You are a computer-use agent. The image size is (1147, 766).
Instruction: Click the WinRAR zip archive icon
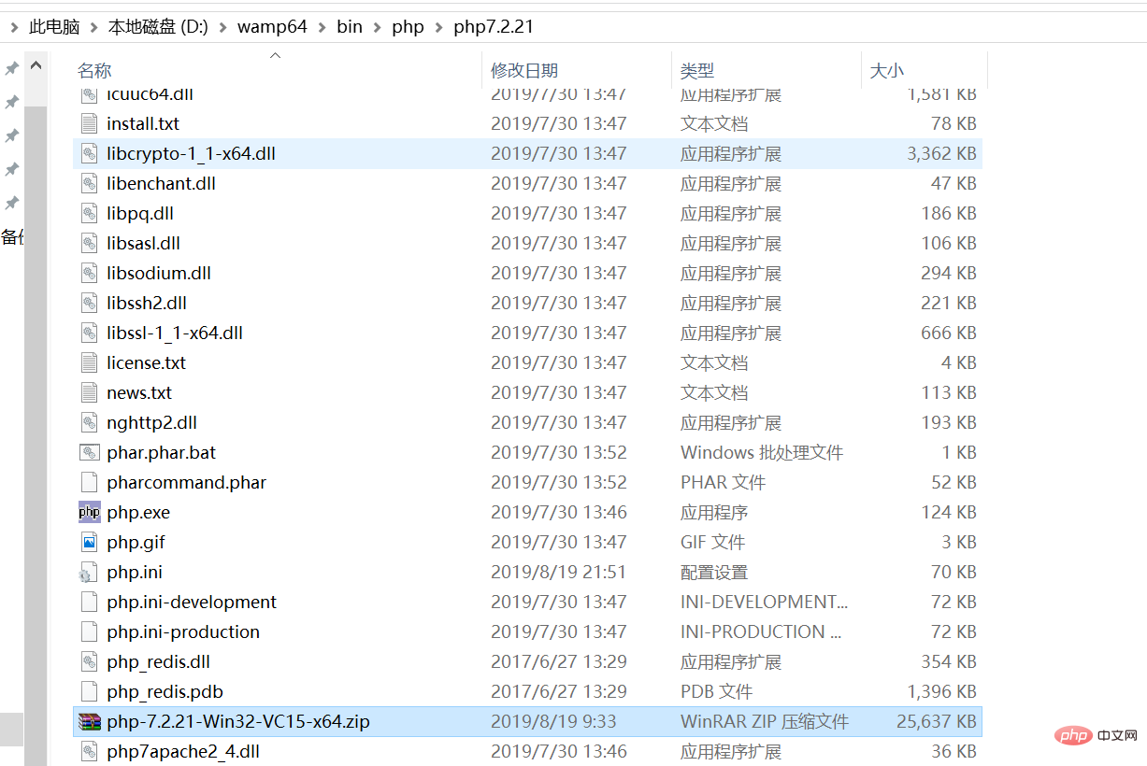click(x=89, y=721)
